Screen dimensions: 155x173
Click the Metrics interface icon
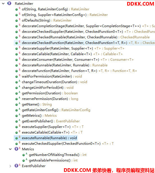pyautogui.click(x=16, y=149)
